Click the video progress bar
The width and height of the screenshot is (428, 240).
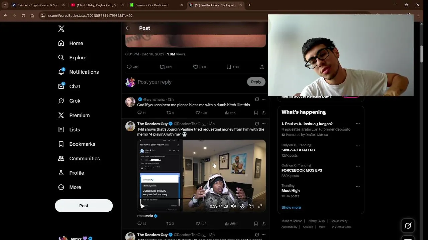pos(202,199)
